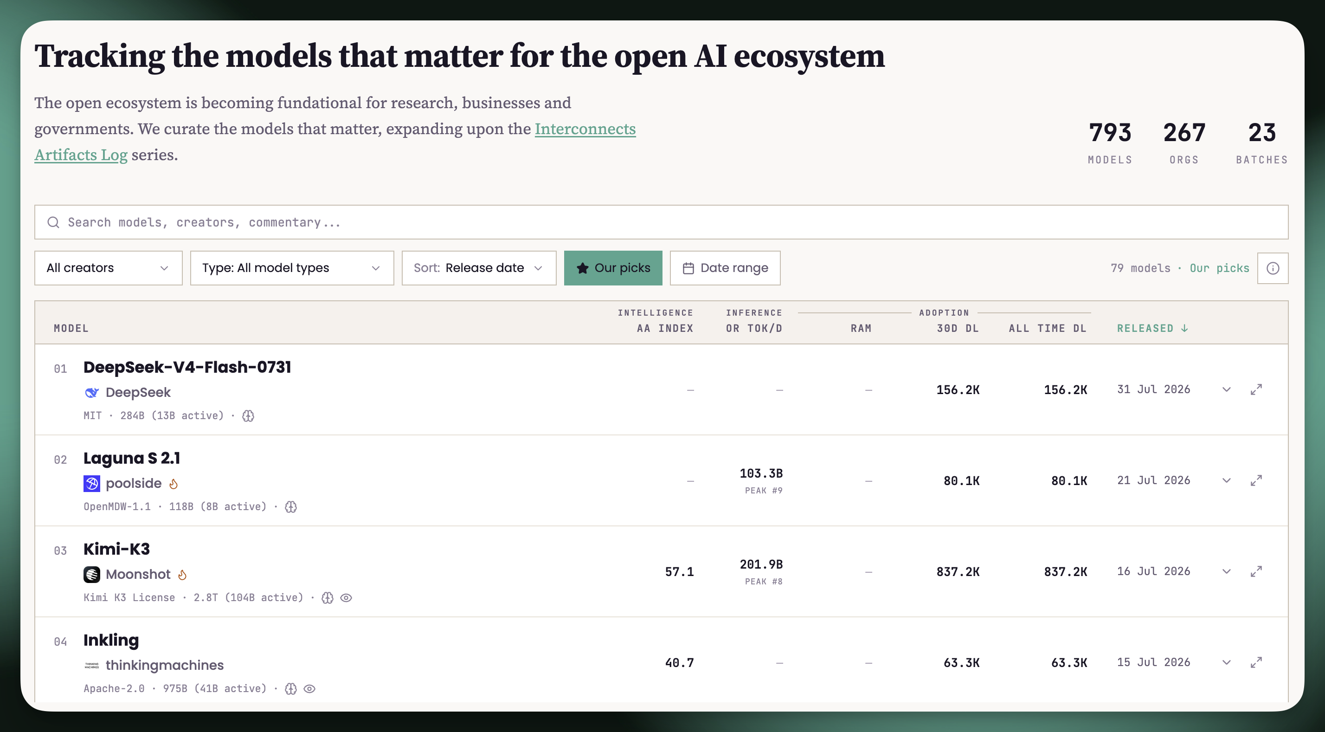The image size is (1325, 732).
Task: Click flame icon next to poolside
Action: click(174, 484)
